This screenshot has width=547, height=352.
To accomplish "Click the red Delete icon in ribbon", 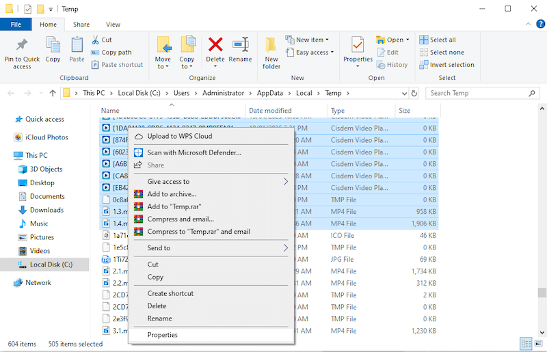I will 215,45.
